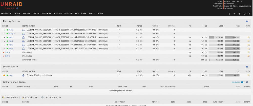Browse Disk 3 with its view icon
This screenshot has width=253, height=106.
point(249,45)
